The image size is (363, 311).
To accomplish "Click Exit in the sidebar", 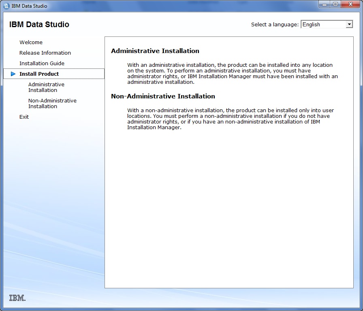I will (x=24, y=117).
